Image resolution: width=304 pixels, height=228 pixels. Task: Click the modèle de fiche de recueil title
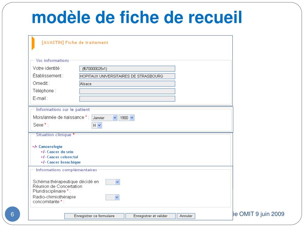coord(137,18)
